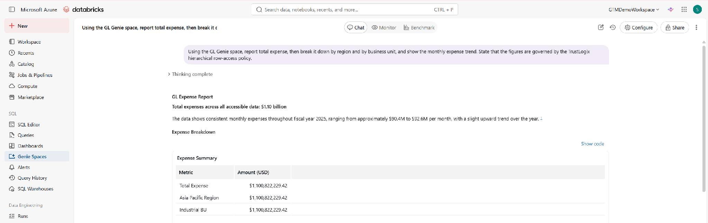Click the Configure button
708x223 pixels.
638,27
